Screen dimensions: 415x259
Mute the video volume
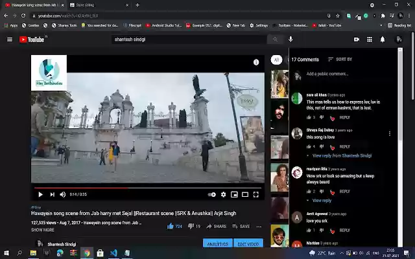point(62,194)
